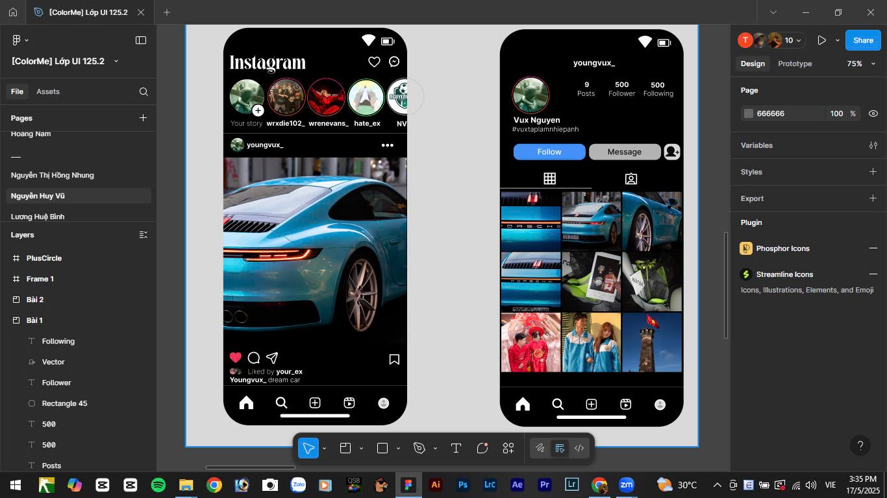Open the 75% zoom dropdown
Screen dimensions: 887x498
(x=862, y=64)
